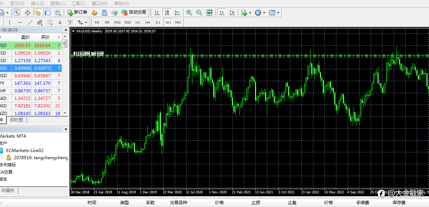Click the periods clock icon
The image size is (429, 207).
click(x=258, y=13)
